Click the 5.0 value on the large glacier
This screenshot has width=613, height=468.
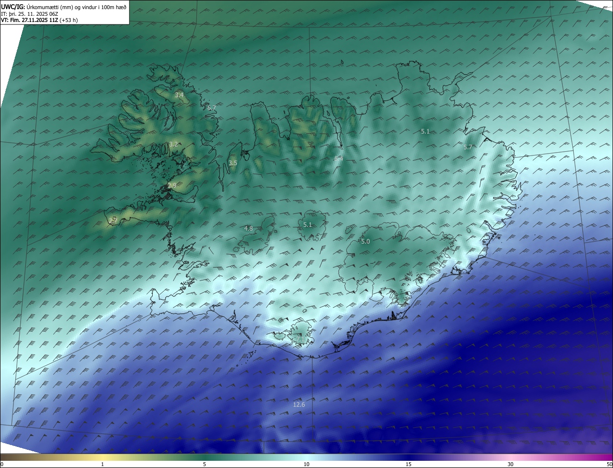tap(365, 242)
